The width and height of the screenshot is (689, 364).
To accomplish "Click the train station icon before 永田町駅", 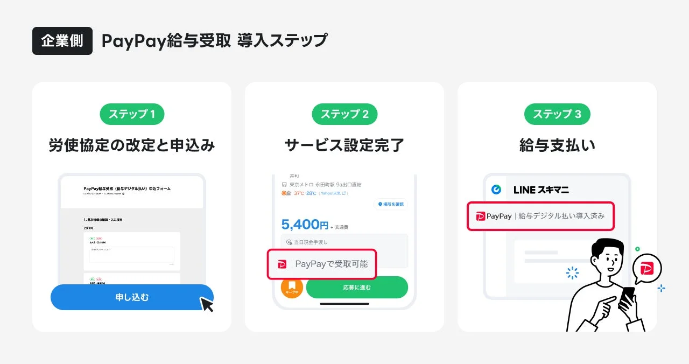I will 284,184.
